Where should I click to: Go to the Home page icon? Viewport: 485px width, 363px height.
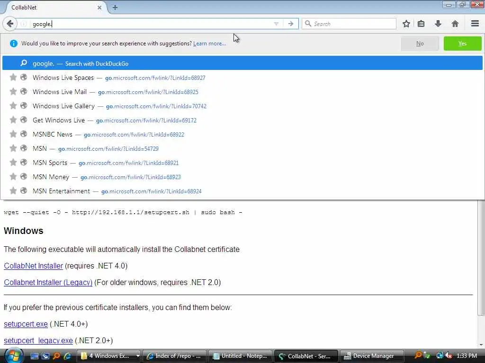(455, 24)
